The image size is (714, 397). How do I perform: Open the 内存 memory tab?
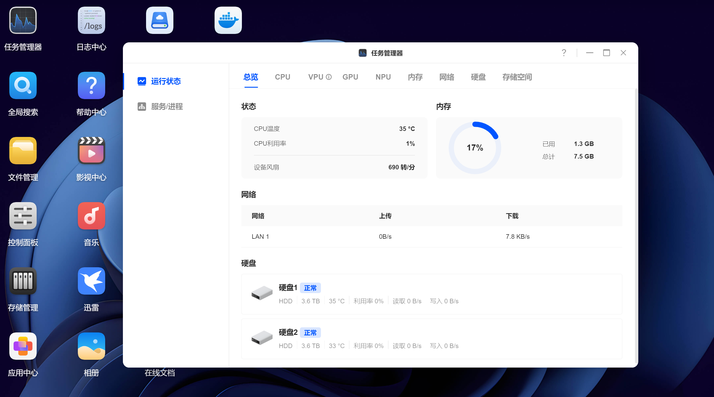415,77
